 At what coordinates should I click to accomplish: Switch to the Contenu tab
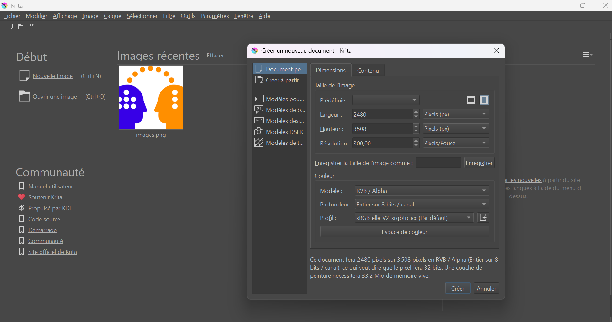pos(368,70)
